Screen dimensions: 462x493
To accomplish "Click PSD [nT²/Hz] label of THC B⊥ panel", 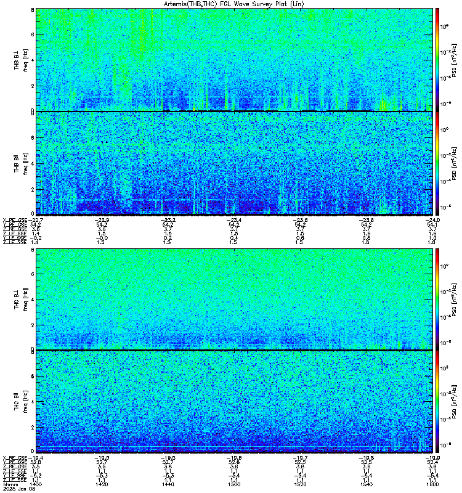I will click(454, 299).
